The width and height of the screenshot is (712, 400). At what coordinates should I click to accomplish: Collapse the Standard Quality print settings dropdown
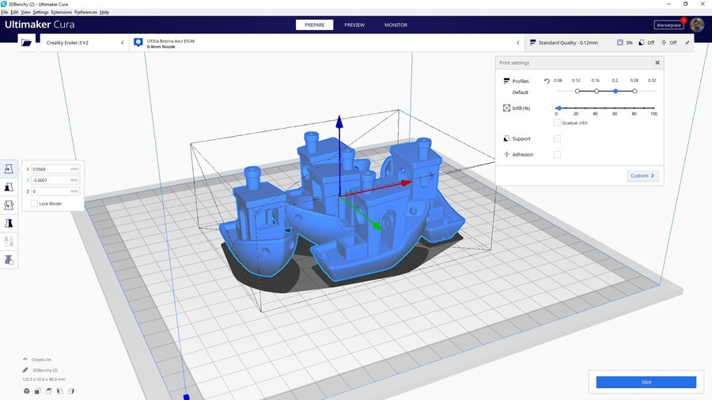(609, 43)
